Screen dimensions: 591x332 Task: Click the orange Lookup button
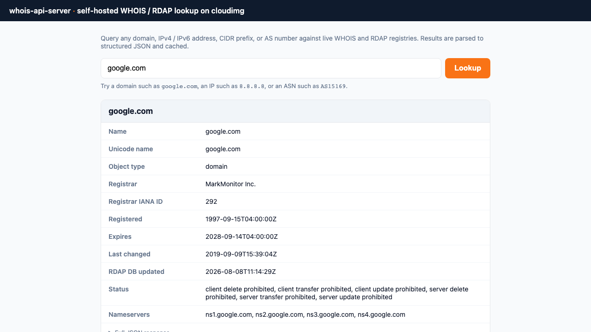tap(468, 68)
